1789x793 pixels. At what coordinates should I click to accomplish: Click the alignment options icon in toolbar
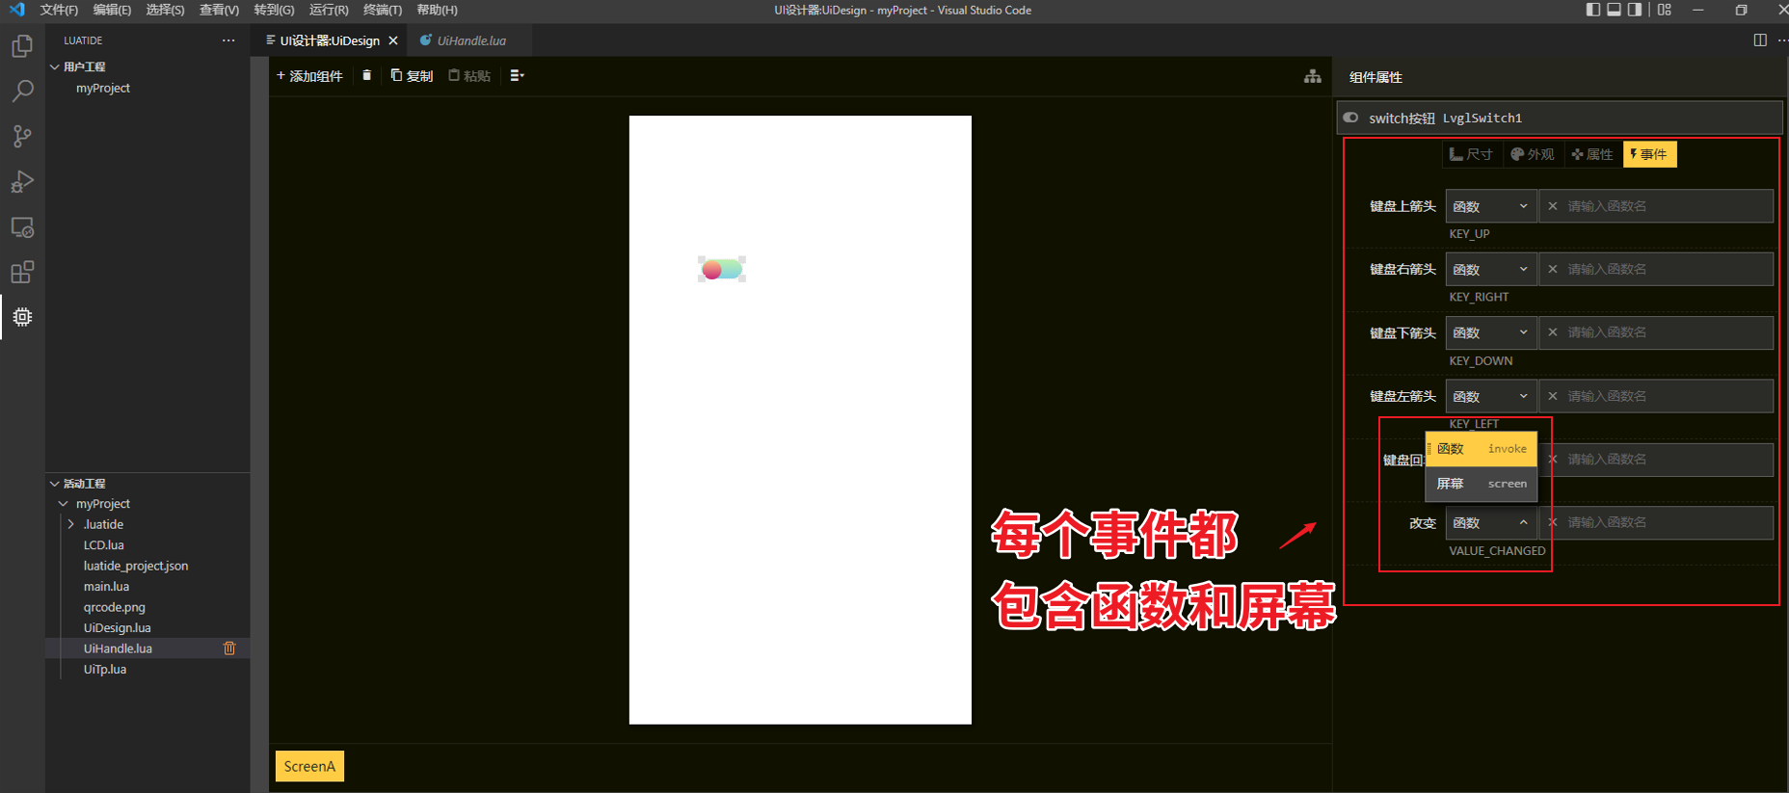point(517,75)
